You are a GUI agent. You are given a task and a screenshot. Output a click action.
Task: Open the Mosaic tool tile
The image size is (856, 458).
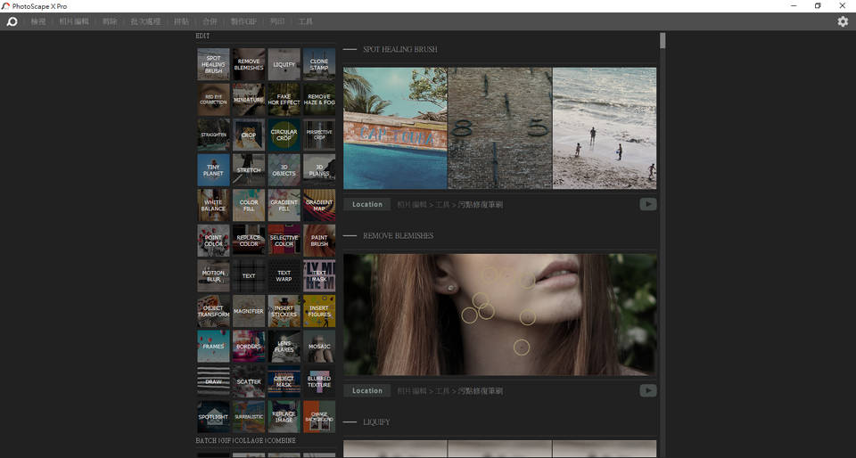319,347
